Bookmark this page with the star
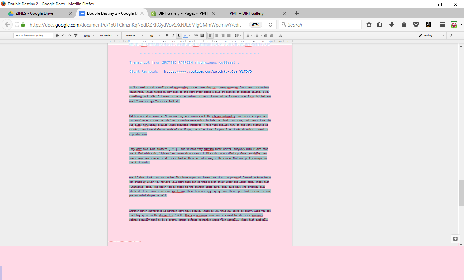The image size is (464, 280). pyautogui.click(x=369, y=24)
